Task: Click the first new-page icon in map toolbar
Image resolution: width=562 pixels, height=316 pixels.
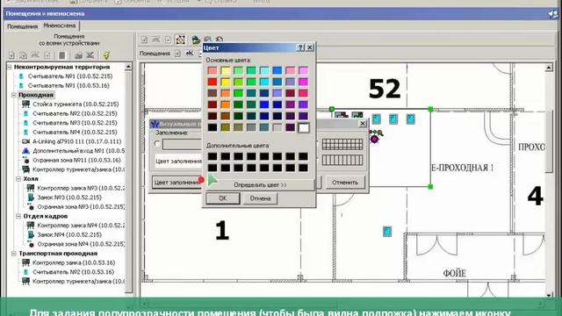Action: (144, 39)
